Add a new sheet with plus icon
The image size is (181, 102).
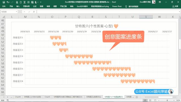[137, 97]
